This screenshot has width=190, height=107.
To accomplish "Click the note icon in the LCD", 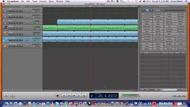I will coord(92,96).
